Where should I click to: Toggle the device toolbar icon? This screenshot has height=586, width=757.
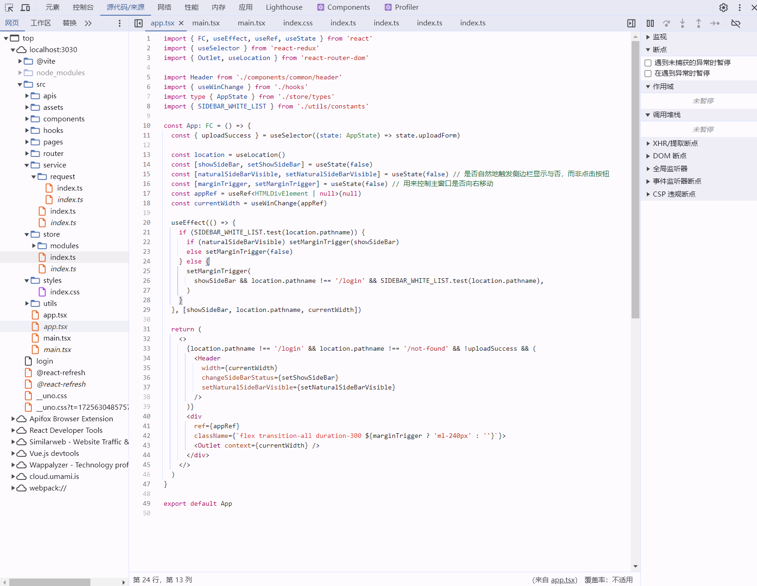[x=25, y=7]
